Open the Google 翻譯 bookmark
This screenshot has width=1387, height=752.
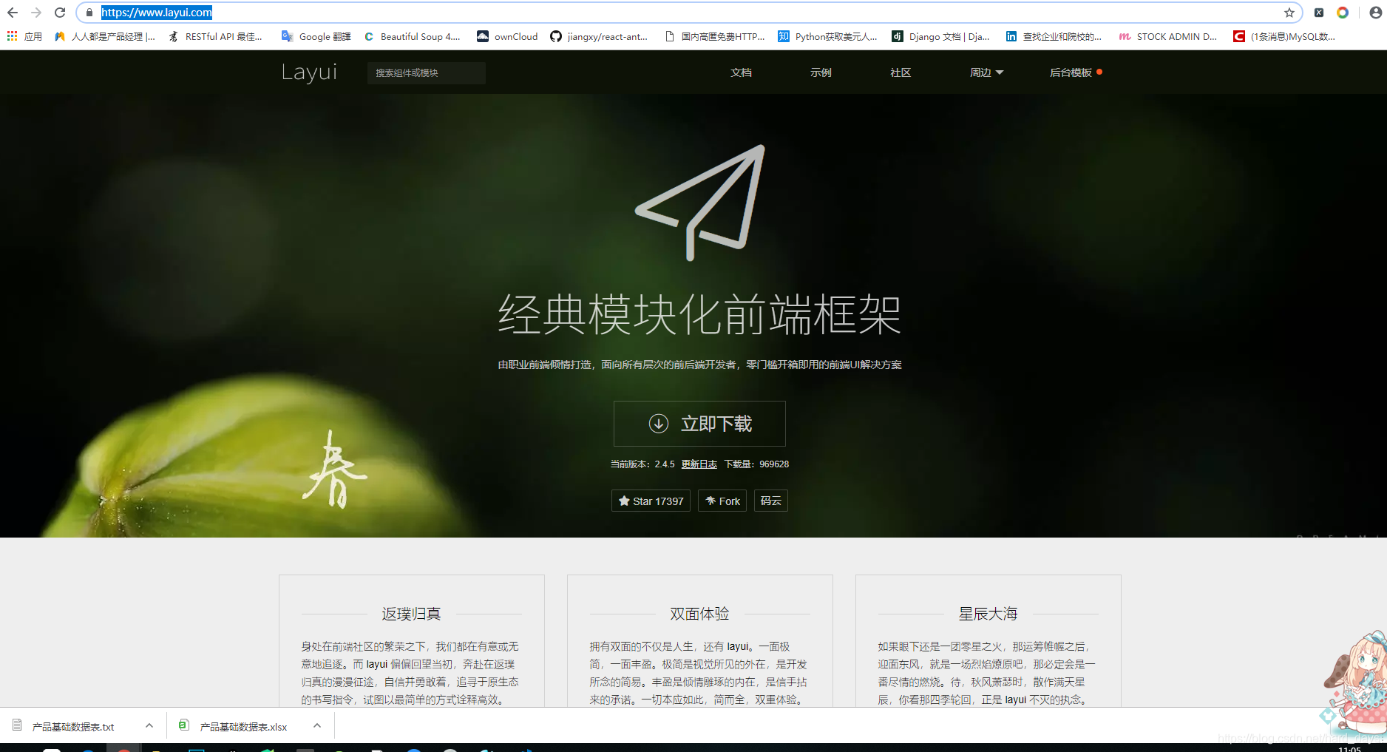click(x=316, y=36)
